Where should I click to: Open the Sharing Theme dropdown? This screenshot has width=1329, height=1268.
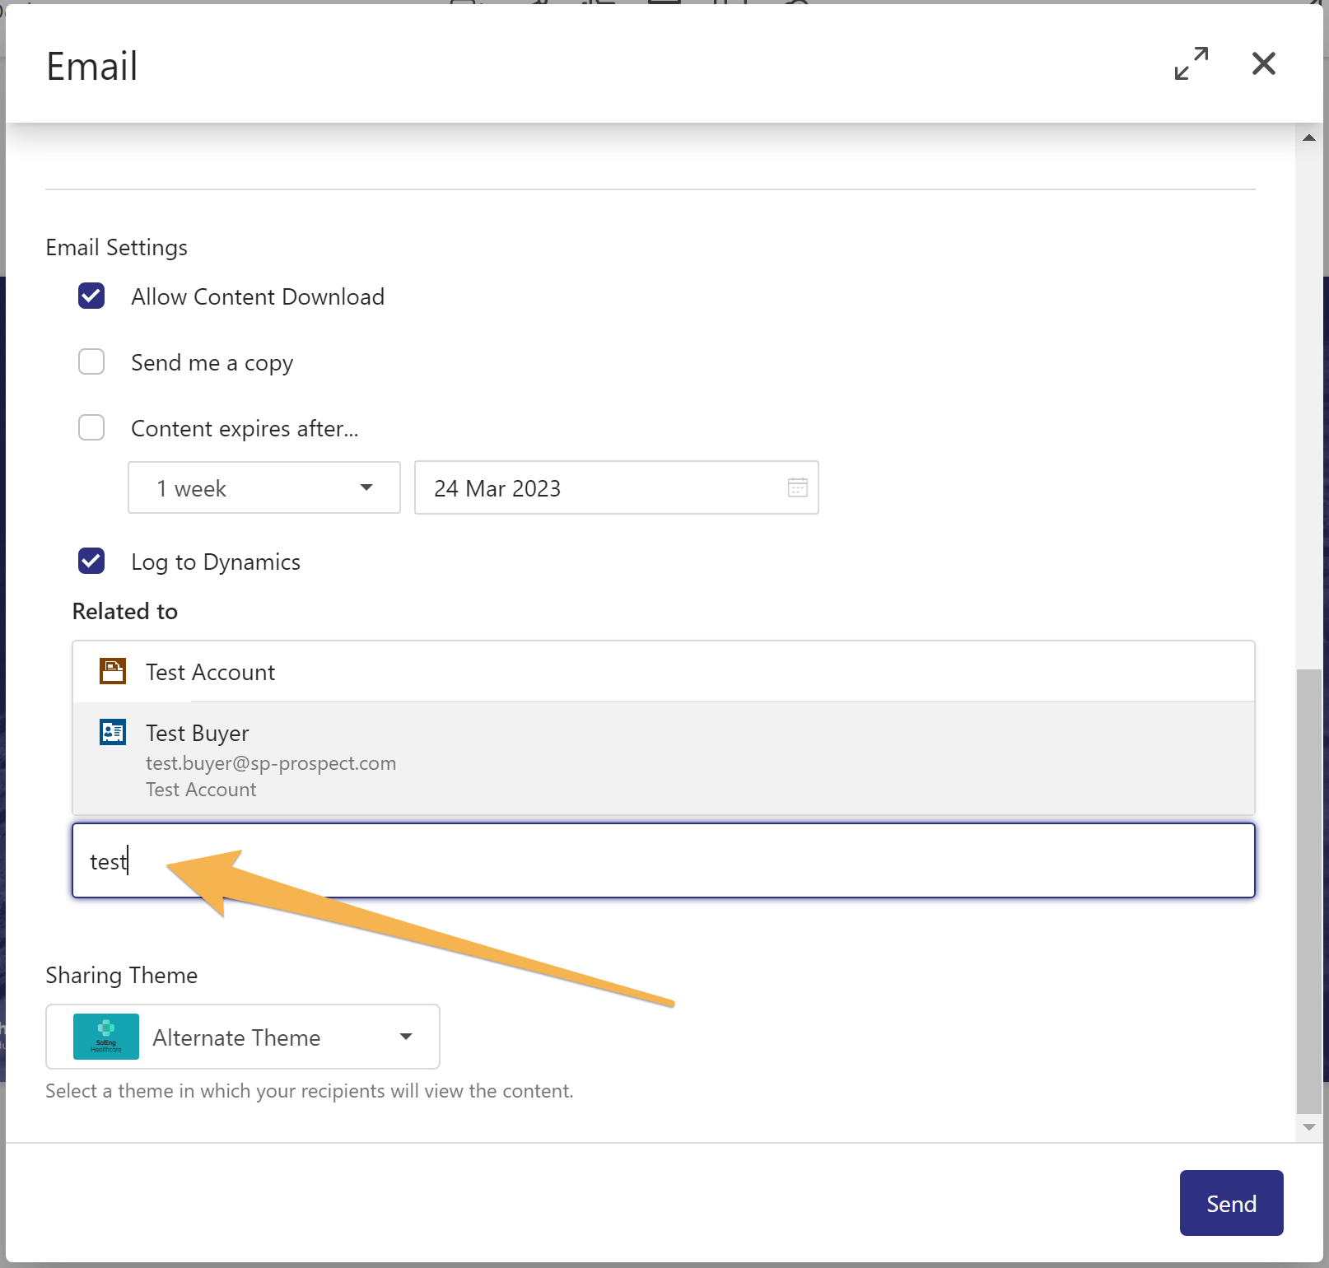242,1037
